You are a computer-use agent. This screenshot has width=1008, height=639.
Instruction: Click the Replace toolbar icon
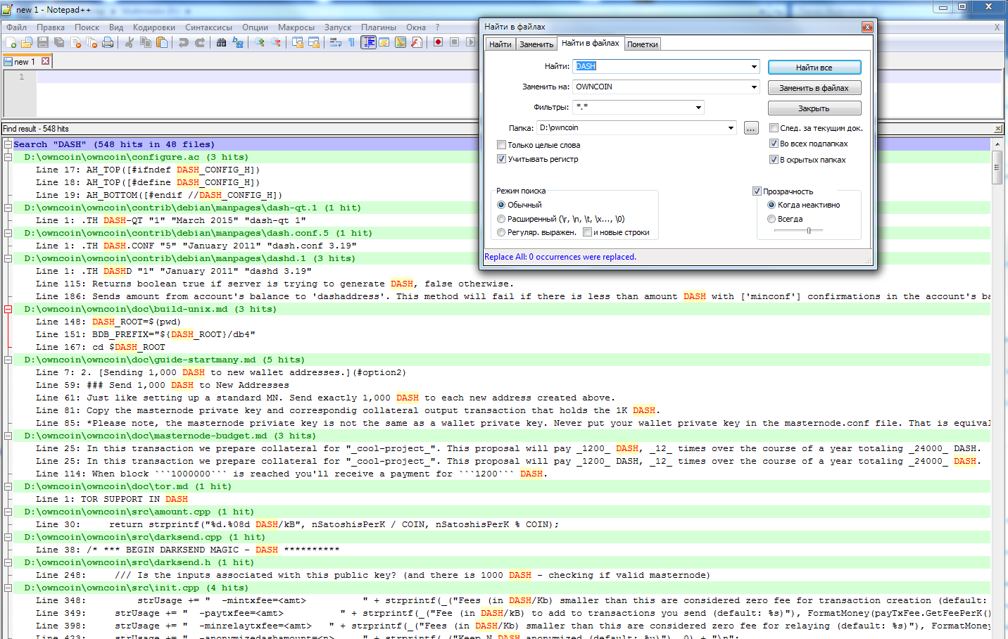pos(238,42)
